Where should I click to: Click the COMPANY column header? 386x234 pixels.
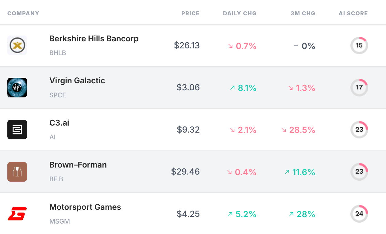[23, 13]
